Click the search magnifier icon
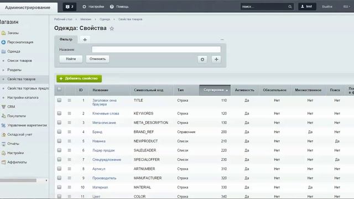 [290, 7]
